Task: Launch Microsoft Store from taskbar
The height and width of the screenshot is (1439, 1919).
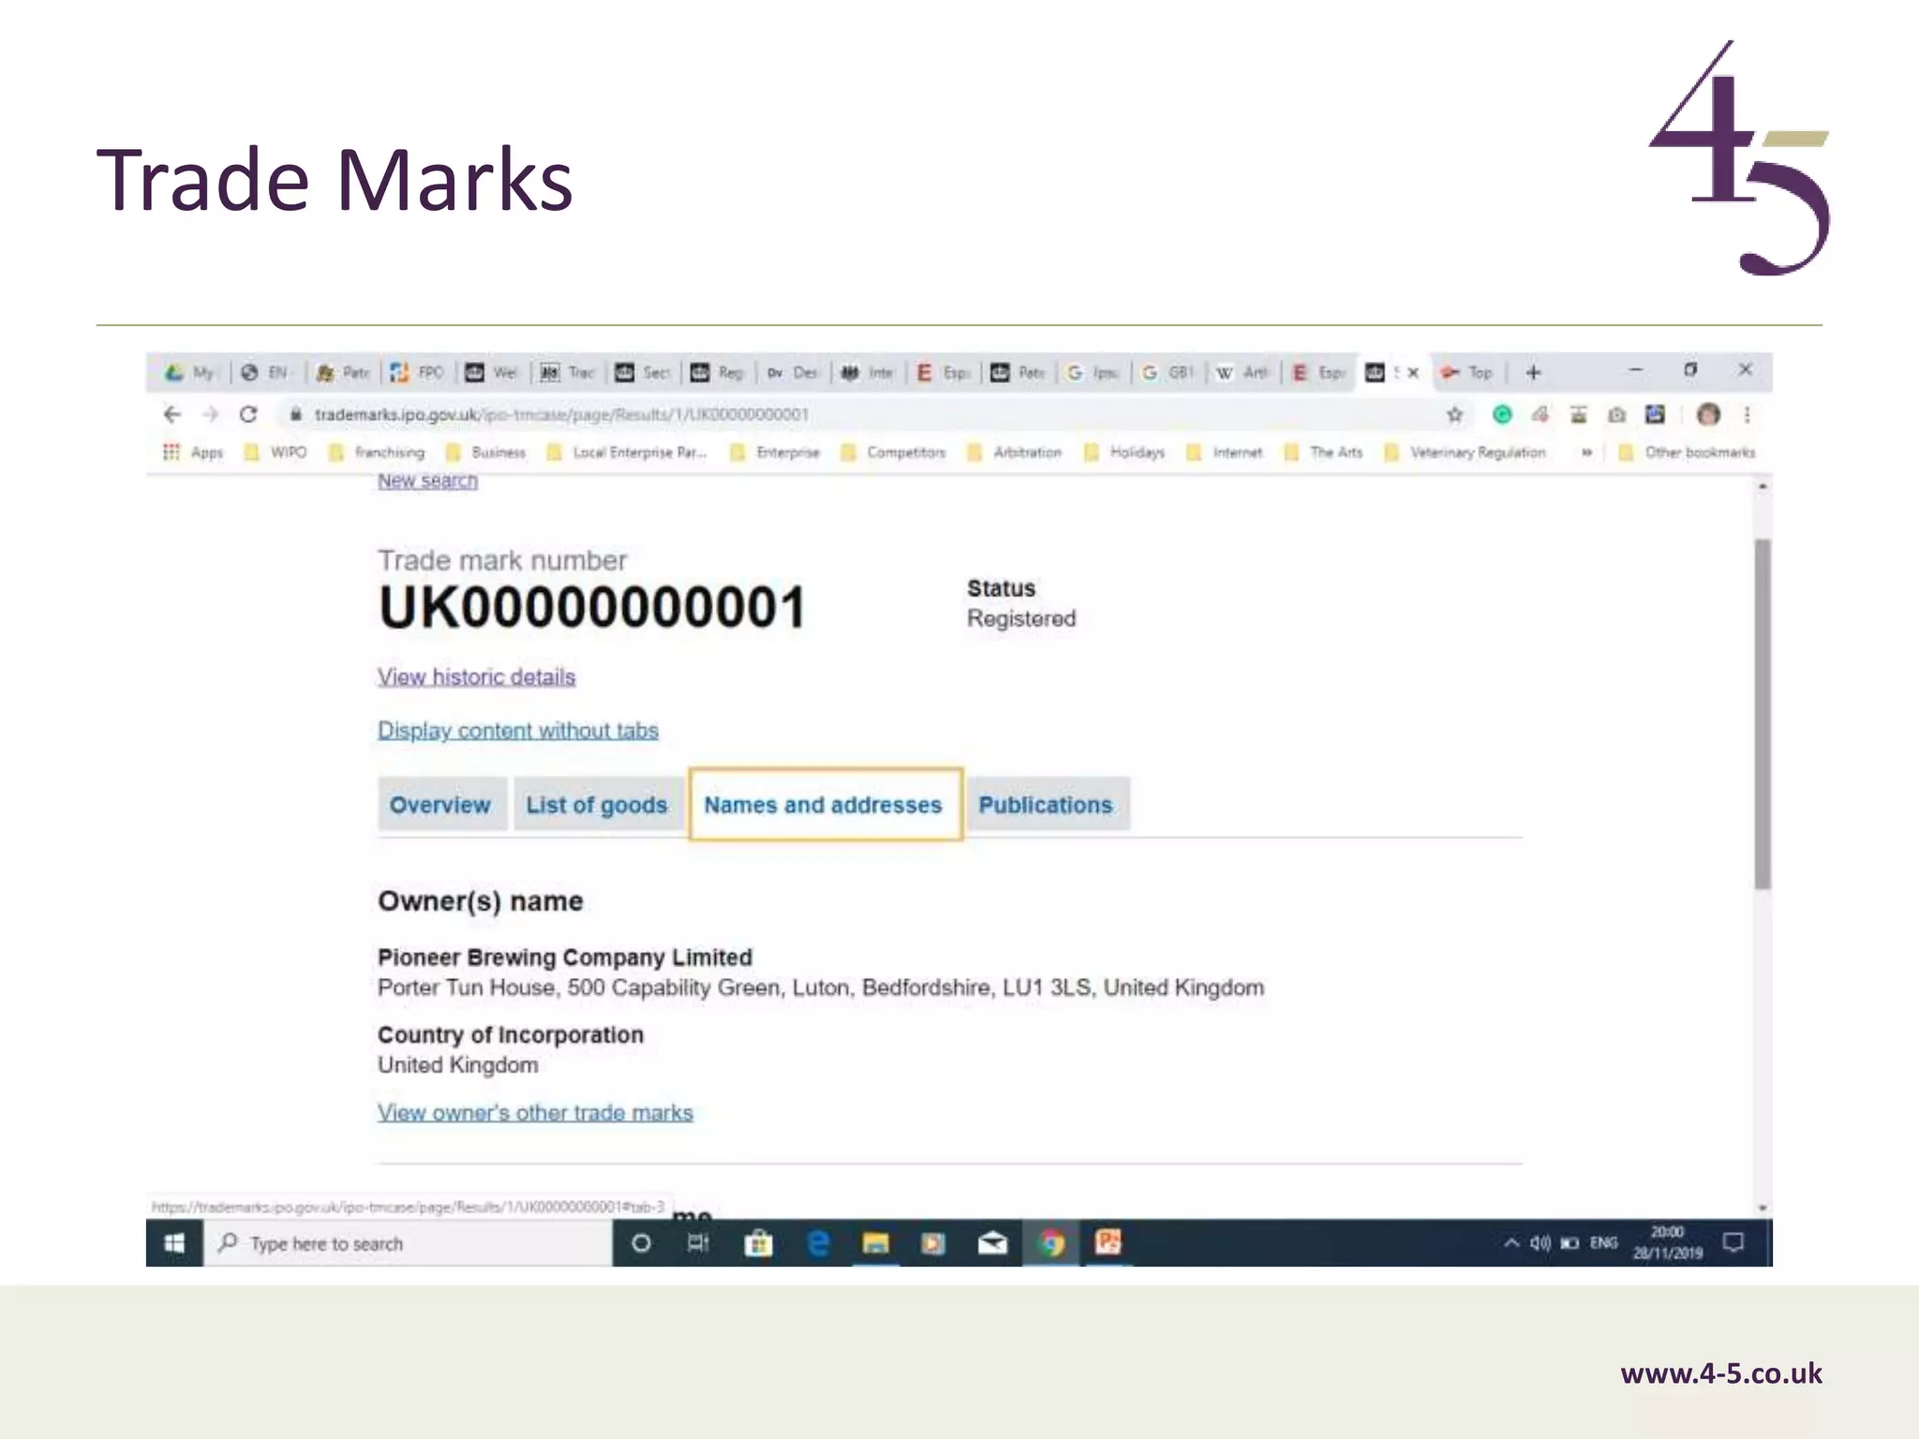Action: [x=758, y=1243]
